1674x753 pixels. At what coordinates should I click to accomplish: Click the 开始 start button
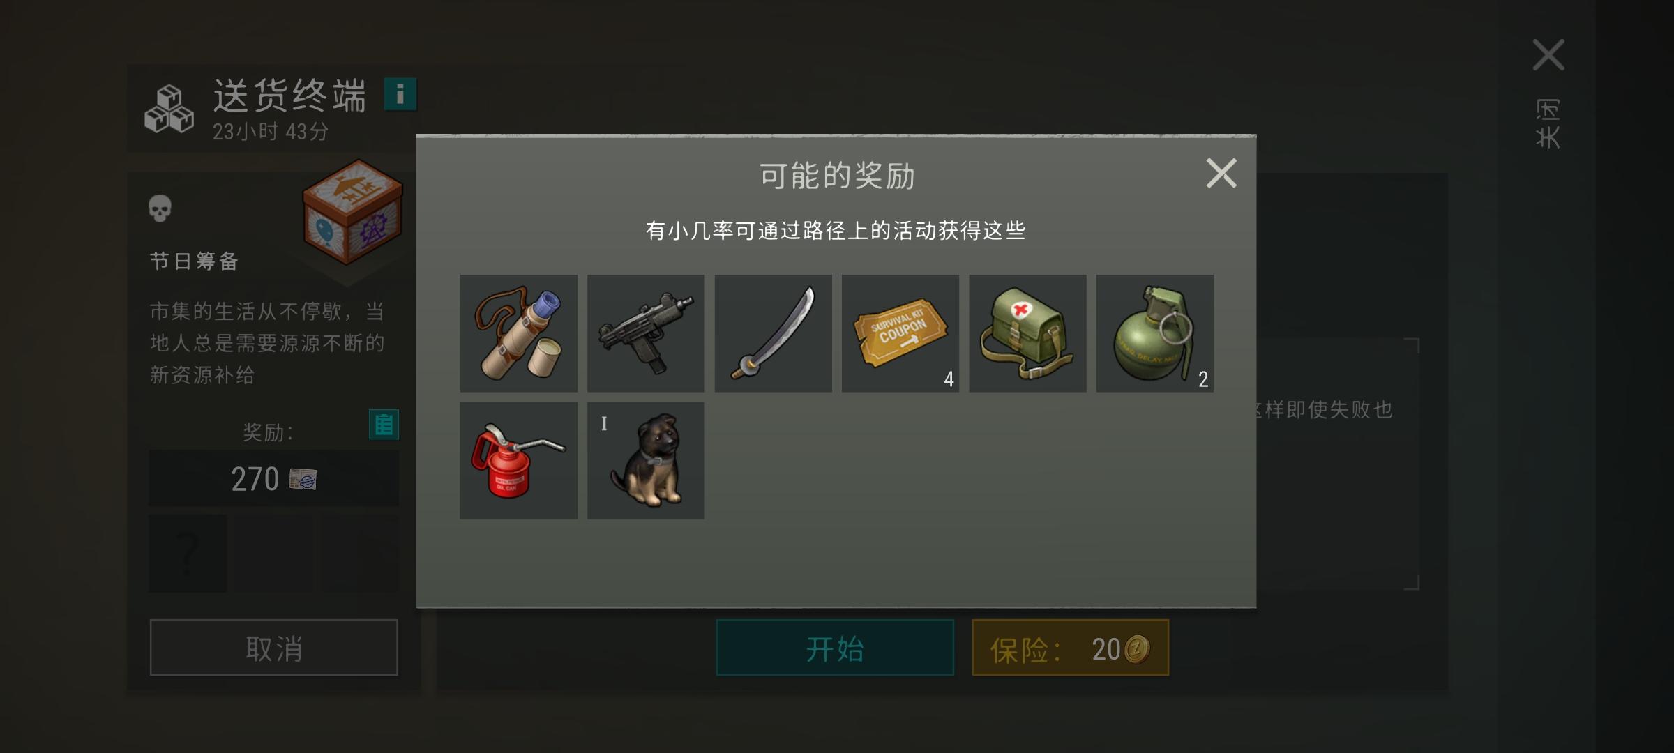point(835,648)
